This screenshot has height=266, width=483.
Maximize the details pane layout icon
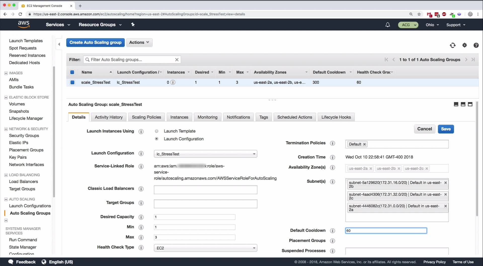point(470,104)
